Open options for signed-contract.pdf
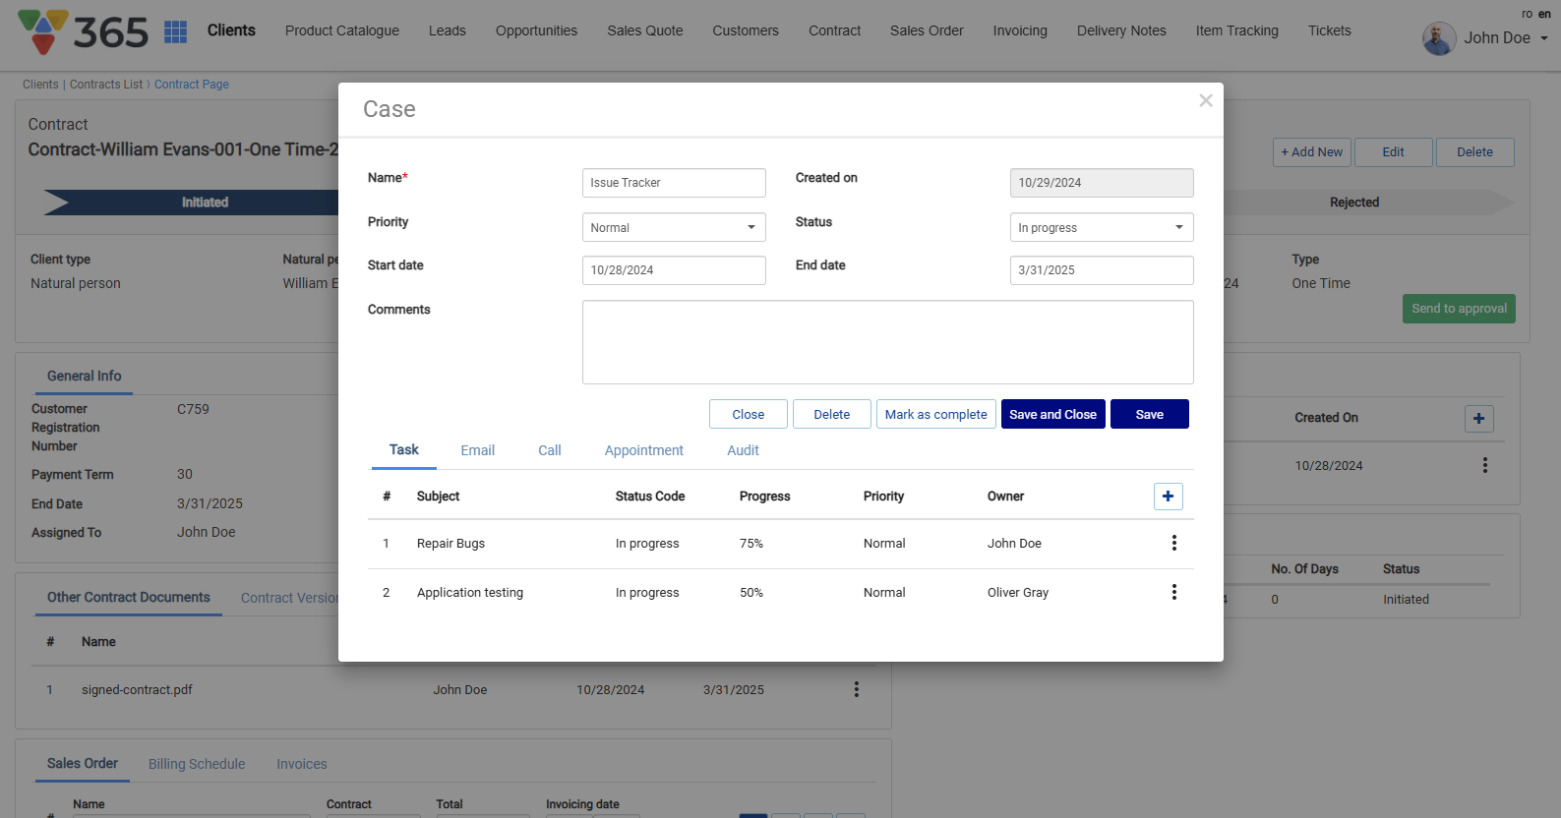1561x818 pixels. click(856, 689)
